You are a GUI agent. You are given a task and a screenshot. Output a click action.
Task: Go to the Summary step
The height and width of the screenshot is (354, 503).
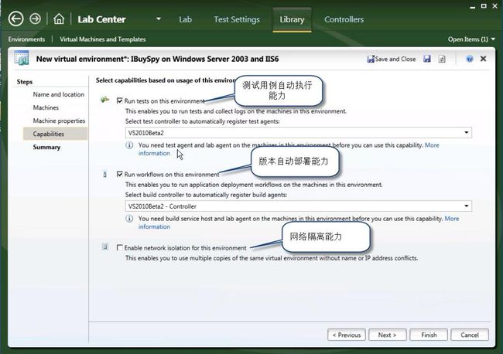[46, 147]
